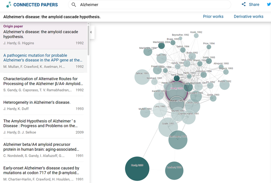
Task: Click the Sherrington 1995 graph node
Action: coord(178,140)
